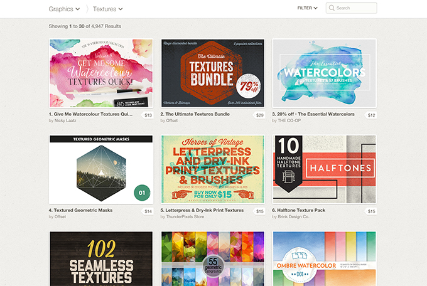The width and height of the screenshot is (427, 286).
Task: Open Letterpress and Dry-Ink Print Textures thumbnail
Action: (x=213, y=169)
